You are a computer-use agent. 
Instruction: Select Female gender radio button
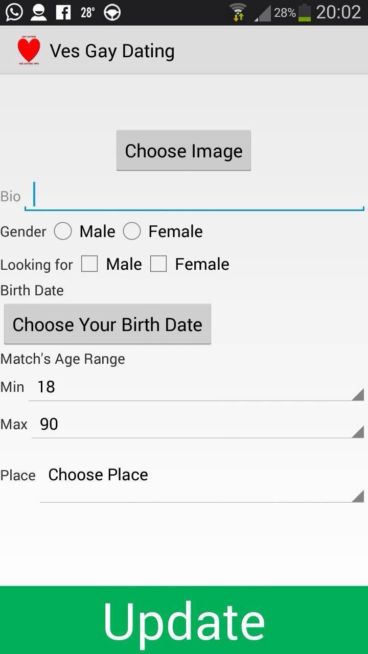click(132, 231)
